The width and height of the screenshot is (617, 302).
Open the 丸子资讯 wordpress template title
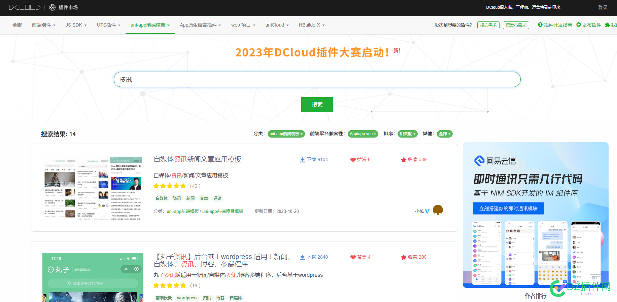(222, 261)
